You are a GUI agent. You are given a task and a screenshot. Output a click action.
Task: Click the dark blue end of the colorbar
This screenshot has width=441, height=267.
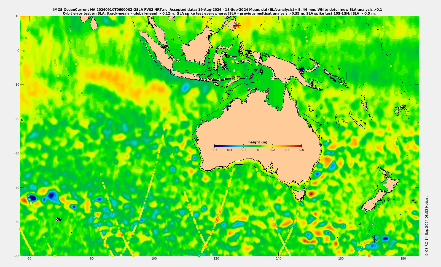tap(216, 146)
